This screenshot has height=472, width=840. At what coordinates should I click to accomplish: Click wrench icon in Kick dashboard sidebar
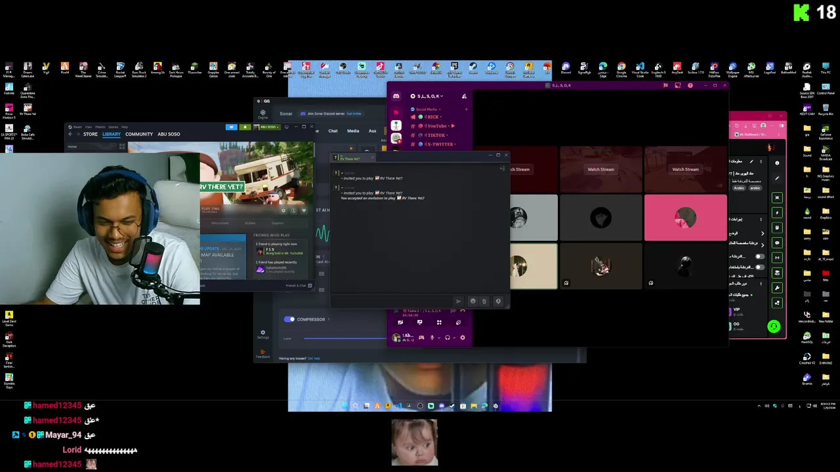(x=777, y=288)
